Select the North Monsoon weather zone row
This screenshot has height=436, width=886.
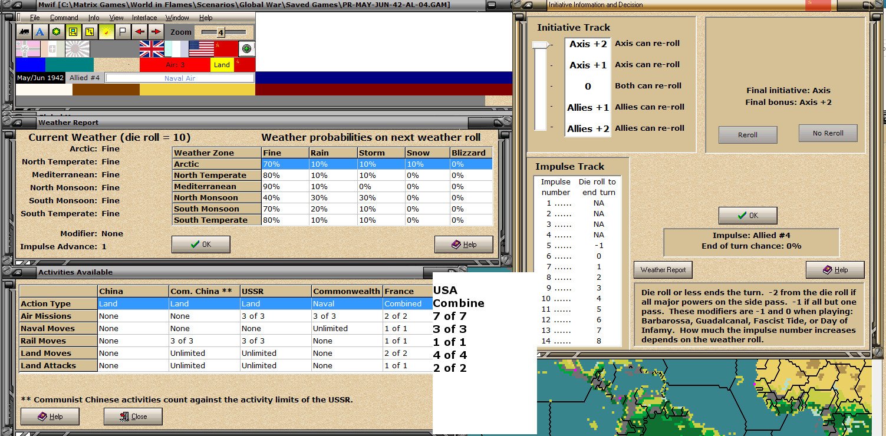click(x=332, y=197)
